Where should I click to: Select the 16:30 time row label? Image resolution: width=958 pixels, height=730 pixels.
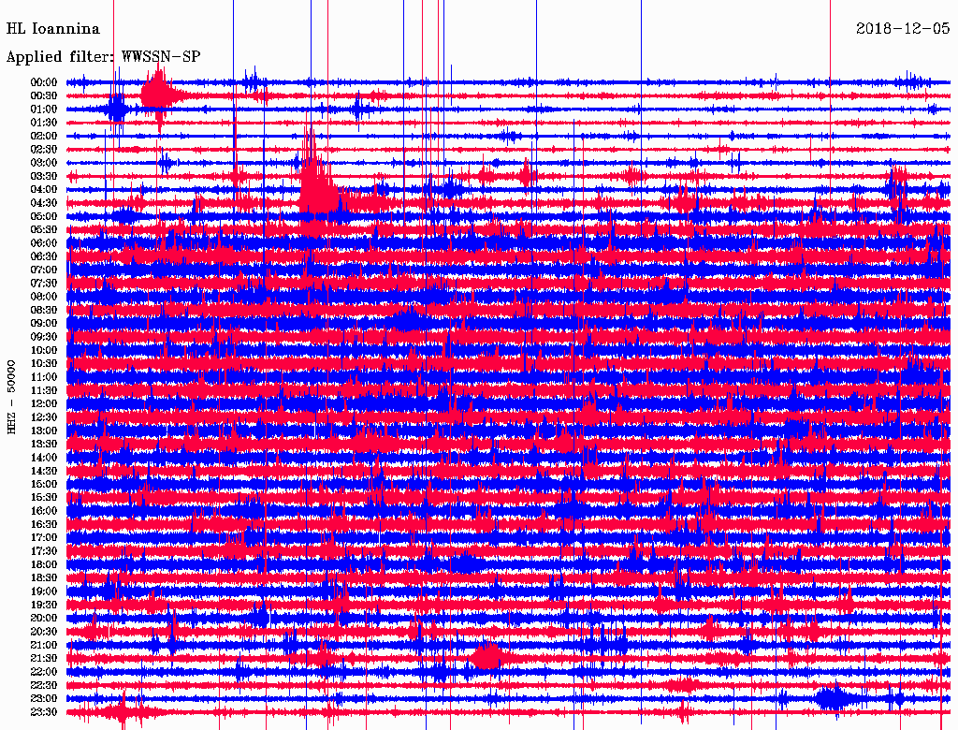point(44,525)
